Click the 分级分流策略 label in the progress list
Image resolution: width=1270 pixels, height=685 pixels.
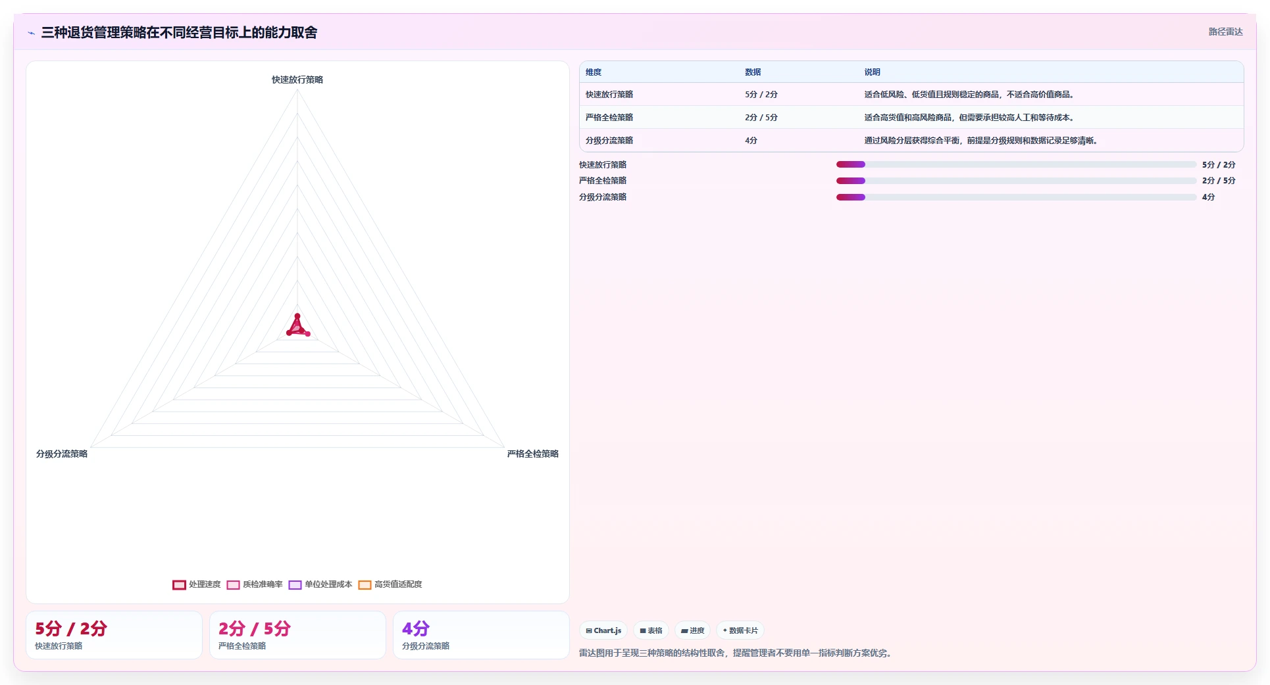603,197
